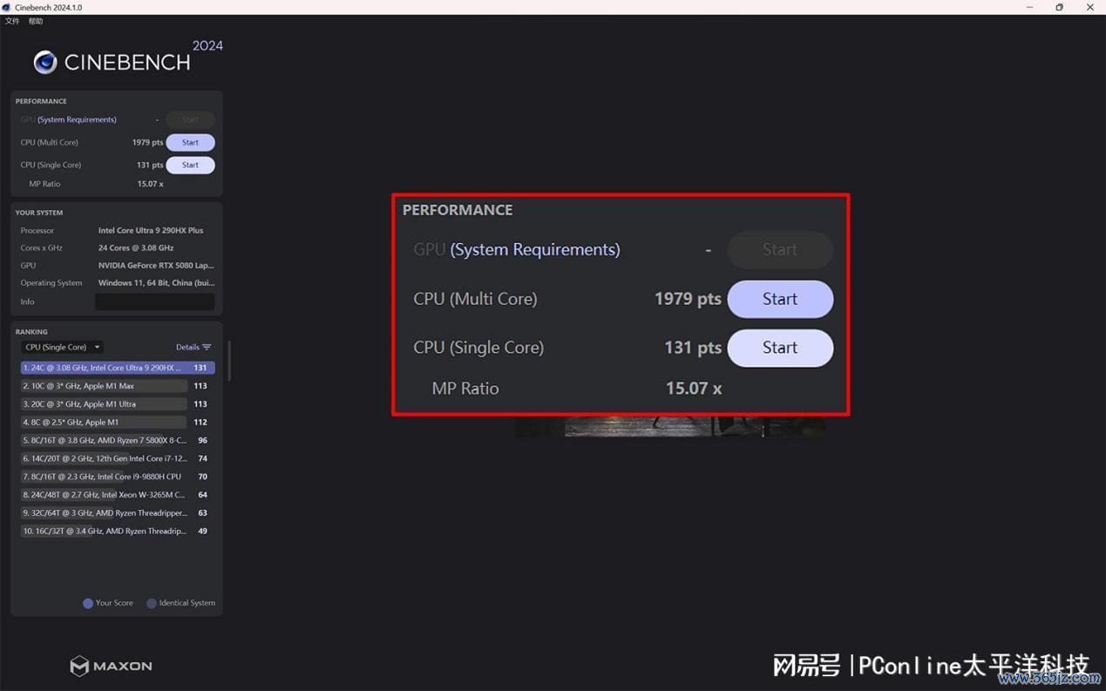
Task: Click the Cinebench 2024 logo in sidebar
Action: point(127,58)
